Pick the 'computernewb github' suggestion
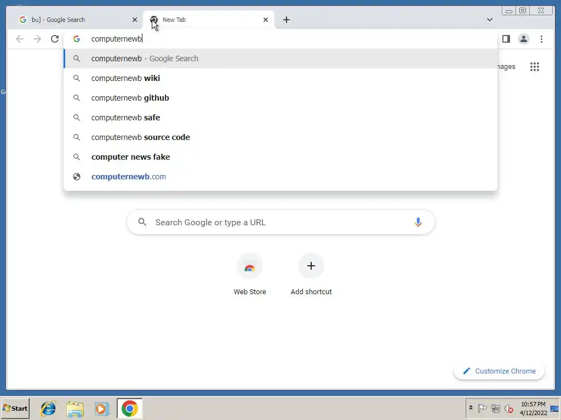Viewport: 561px width, 420px height. (x=280, y=98)
